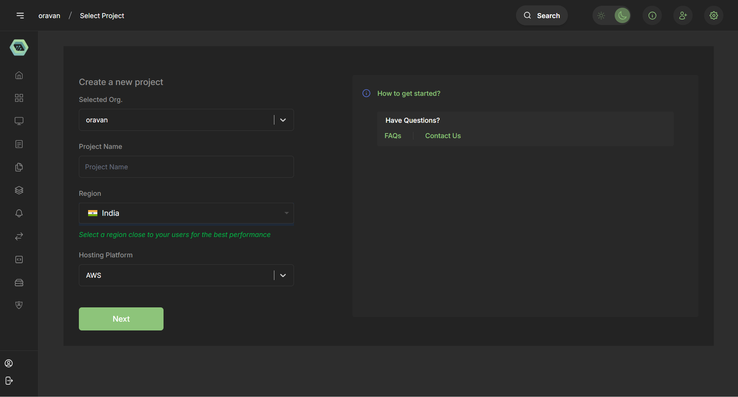View logs via the document icon

click(18, 144)
